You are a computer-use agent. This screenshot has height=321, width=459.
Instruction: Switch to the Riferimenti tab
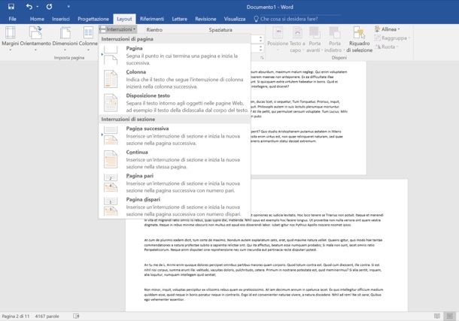coord(152,19)
